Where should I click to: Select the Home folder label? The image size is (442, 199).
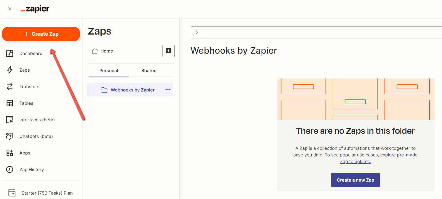(x=107, y=51)
